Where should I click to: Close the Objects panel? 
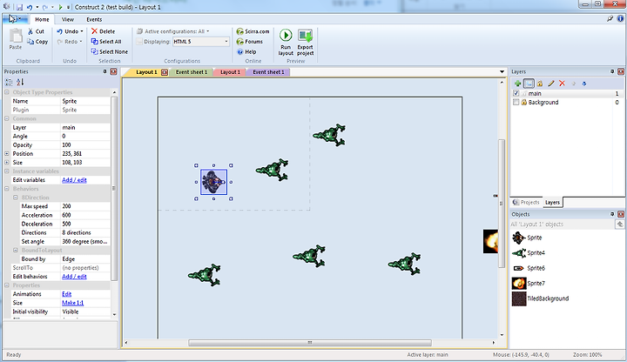click(621, 214)
